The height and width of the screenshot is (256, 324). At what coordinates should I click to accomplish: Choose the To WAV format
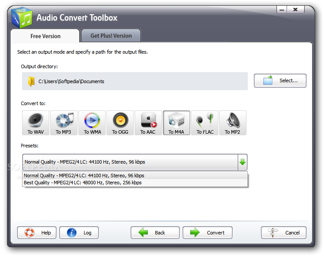(36, 123)
